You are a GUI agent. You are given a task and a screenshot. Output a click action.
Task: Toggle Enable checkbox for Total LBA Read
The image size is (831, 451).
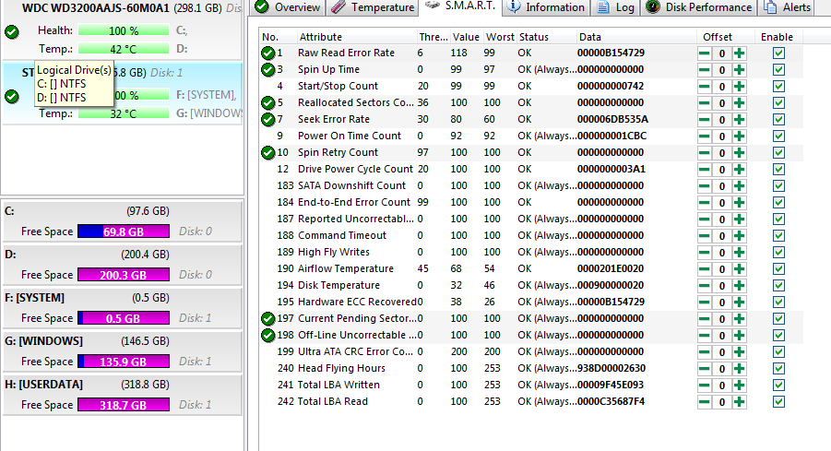click(778, 402)
